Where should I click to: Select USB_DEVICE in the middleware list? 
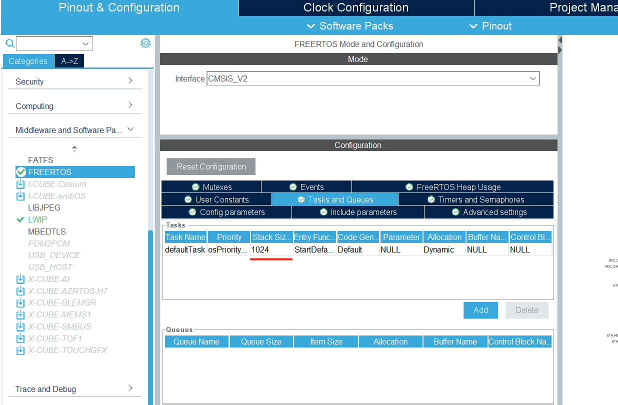coord(54,255)
